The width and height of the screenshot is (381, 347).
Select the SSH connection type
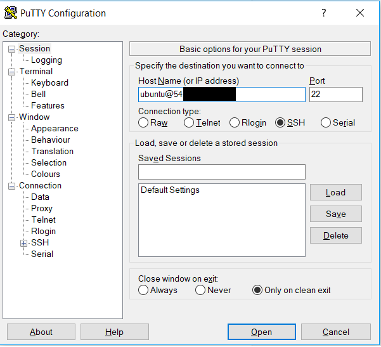280,122
